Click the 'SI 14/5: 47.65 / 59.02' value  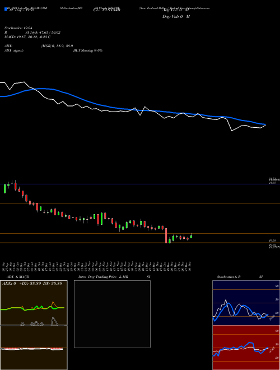tap(43, 33)
